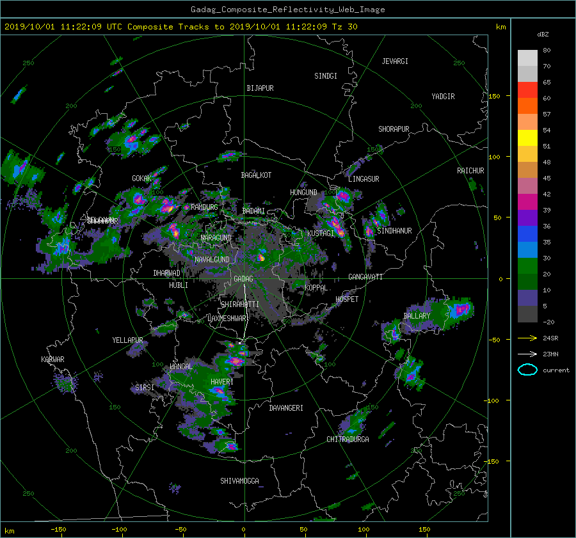Click the white track line south of GADAG

pyautogui.click(x=244, y=312)
